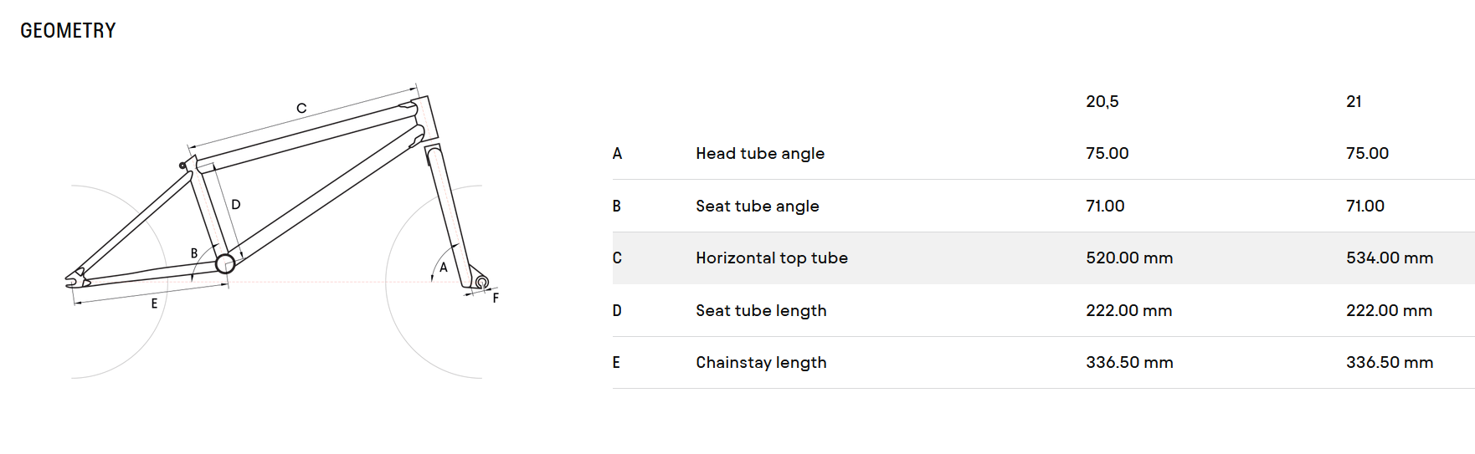This screenshot has height=454, width=1475.
Task: Click the 336.50 mm value for size 20,5
Action: pos(1129,362)
